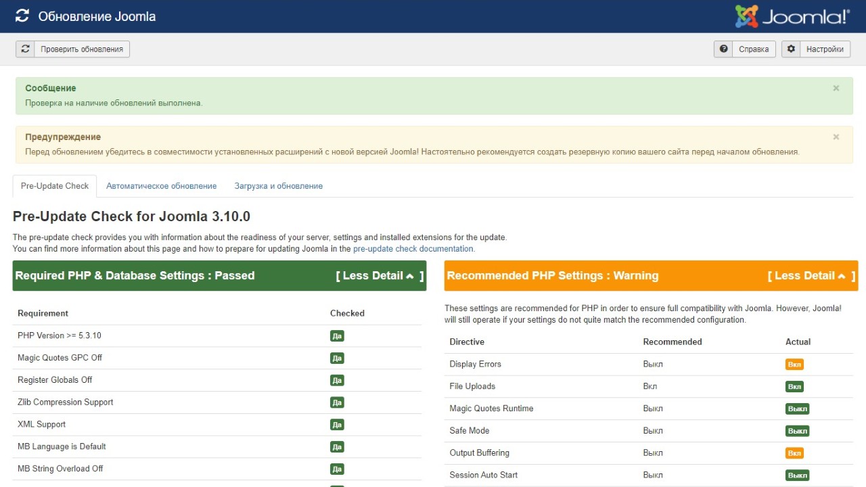Click the Выкл badge for Safe Mode

point(797,432)
